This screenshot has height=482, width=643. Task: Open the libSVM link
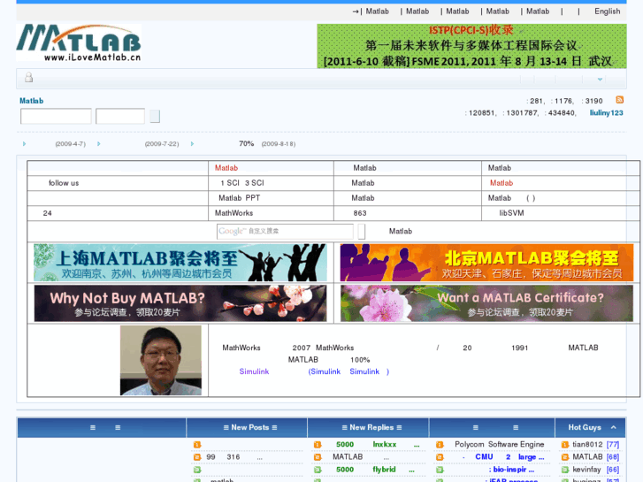tap(511, 213)
